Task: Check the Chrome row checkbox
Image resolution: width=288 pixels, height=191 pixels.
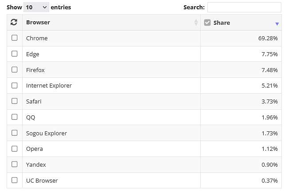Action: tap(15, 38)
